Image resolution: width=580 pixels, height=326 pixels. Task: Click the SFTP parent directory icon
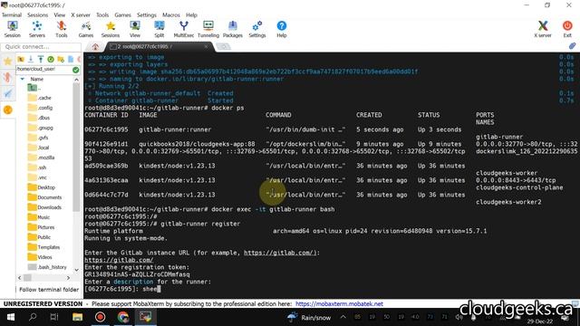coord(21,59)
